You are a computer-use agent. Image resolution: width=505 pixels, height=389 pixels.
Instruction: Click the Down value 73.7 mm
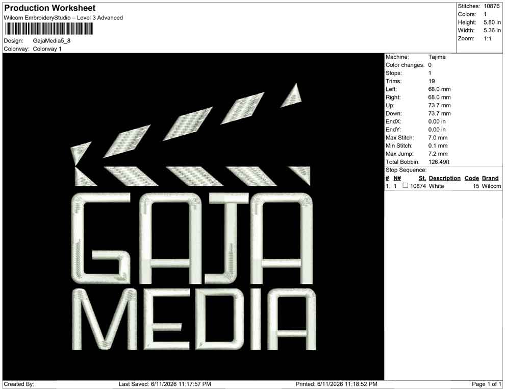coord(440,113)
